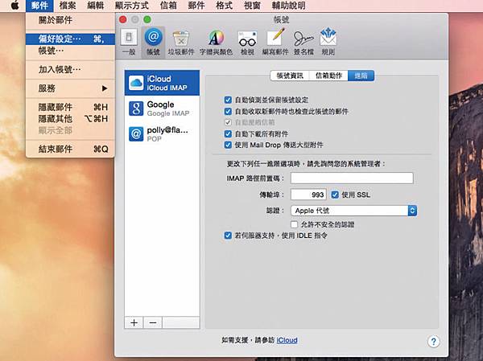Viewport: 483px width, 361px height.
Task: Open the 認證 Apple 代號 dropdown
Action: (353, 211)
